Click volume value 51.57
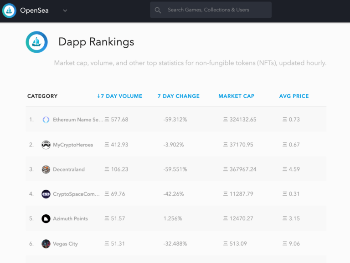 pyautogui.click(x=115, y=218)
